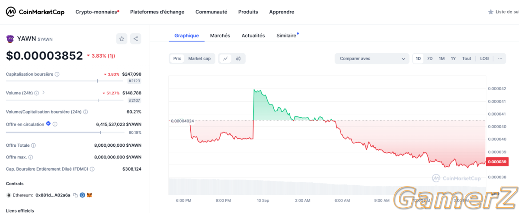Select the Tout time range
Image resolution: width=519 pixels, height=213 pixels.
[x=466, y=58]
